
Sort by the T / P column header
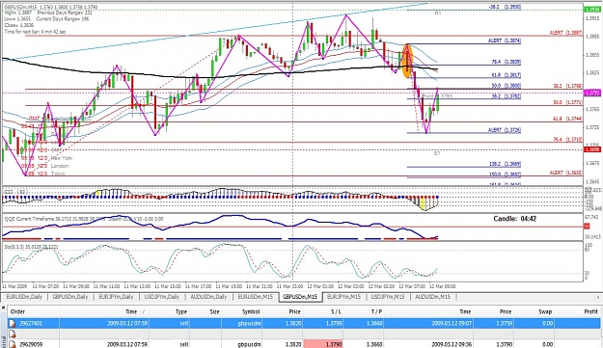[x=376, y=311]
